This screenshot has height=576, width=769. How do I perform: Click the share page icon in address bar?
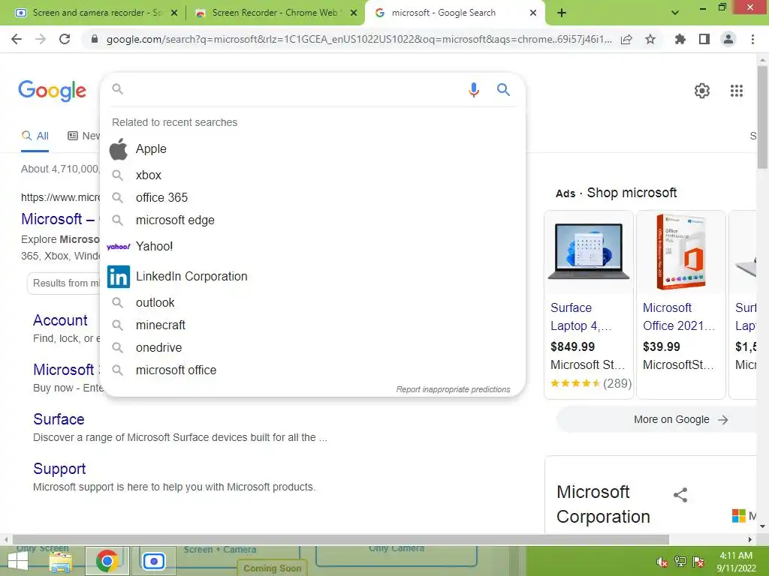pos(626,40)
